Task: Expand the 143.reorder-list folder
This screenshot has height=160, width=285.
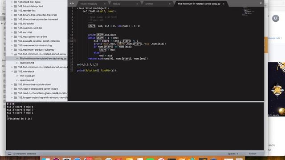Action: [12, 11]
